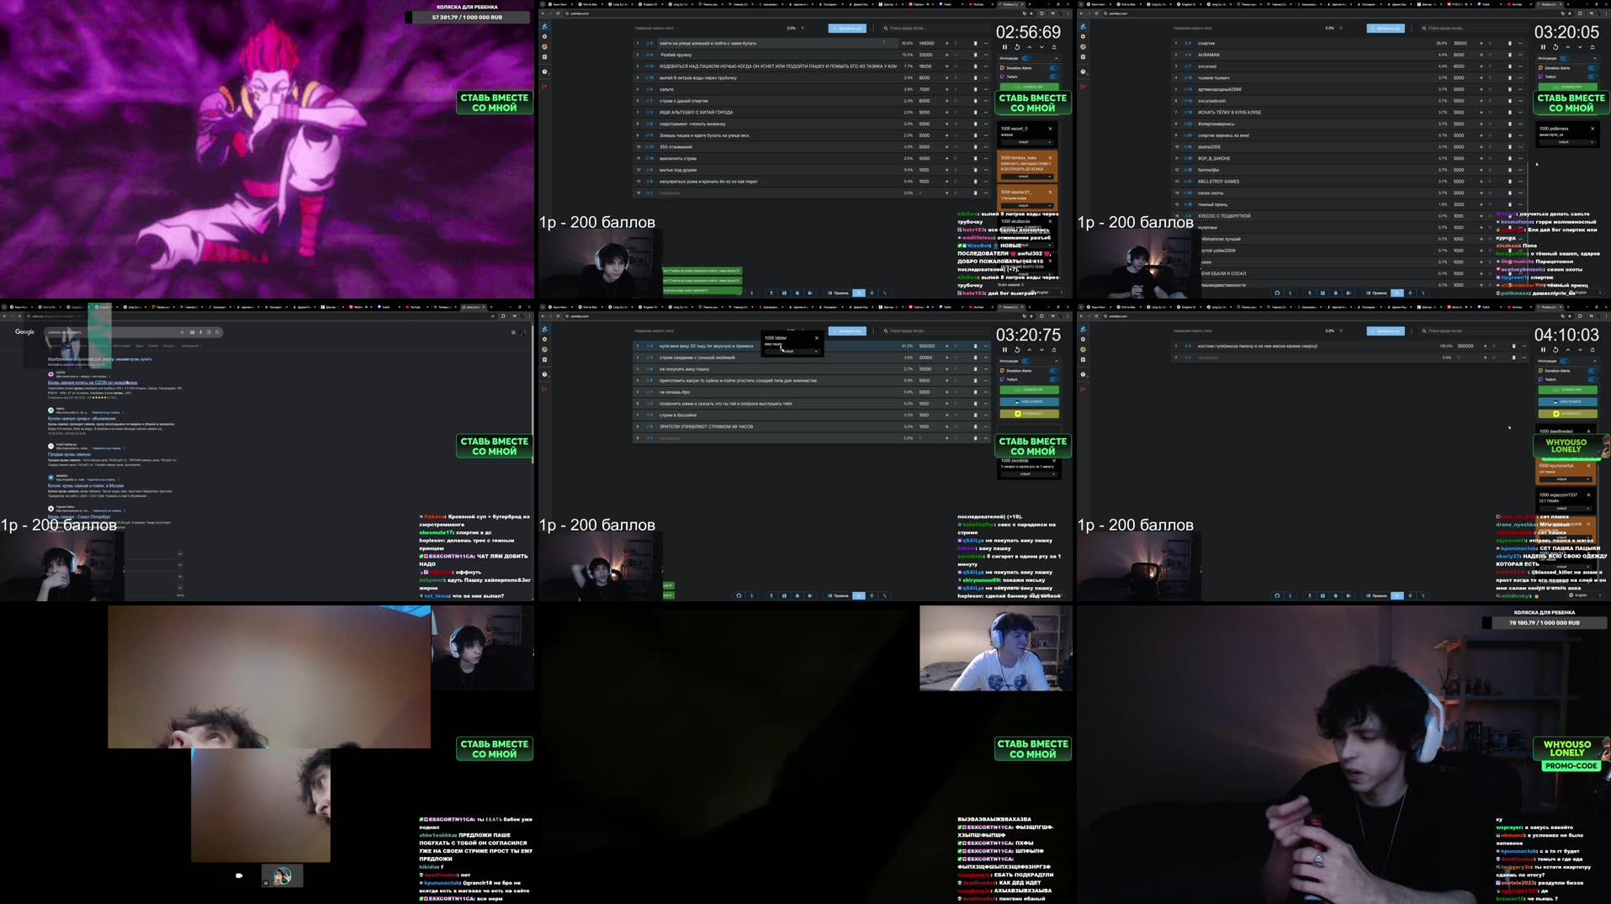Viewport: 1611px width, 904px height.
Task: Open the settings gear in the pointauc sidebar
Action: coord(544,36)
